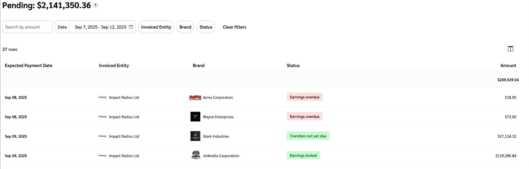Click the Impact logo in Acme row
Viewport: 529px width, 169px height.
point(103,98)
